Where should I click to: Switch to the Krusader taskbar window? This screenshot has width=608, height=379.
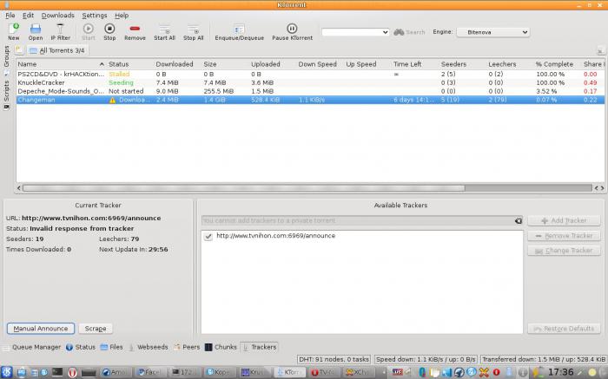(254, 372)
